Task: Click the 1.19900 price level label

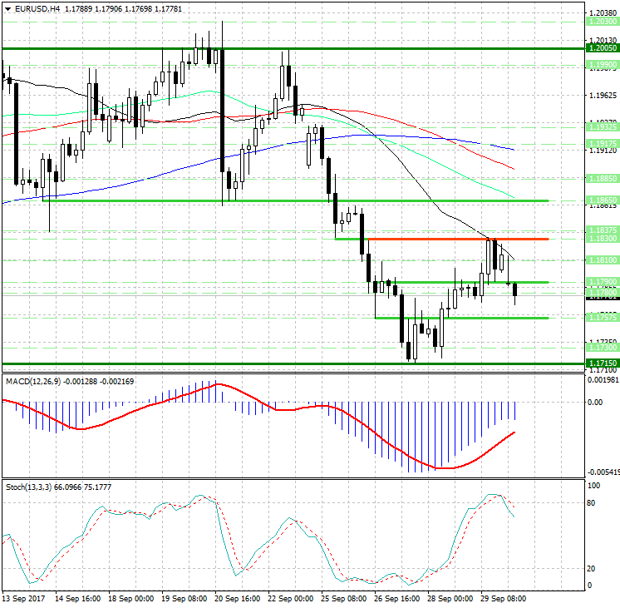Action: (603, 65)
